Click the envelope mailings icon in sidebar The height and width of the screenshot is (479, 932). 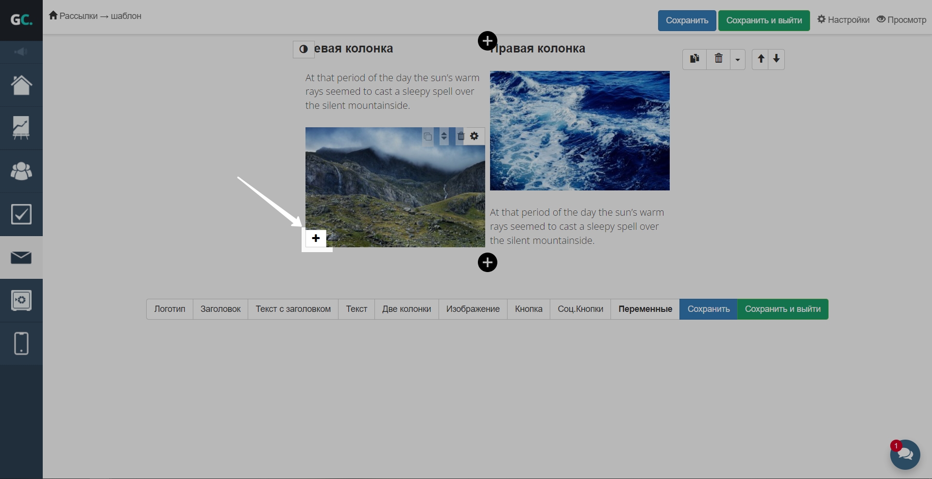(21, 257)
